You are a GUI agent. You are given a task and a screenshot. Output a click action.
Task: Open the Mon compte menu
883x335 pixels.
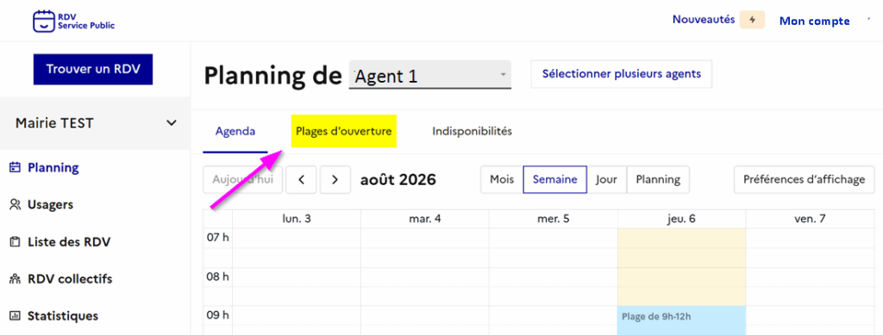[x=814, y=21]
